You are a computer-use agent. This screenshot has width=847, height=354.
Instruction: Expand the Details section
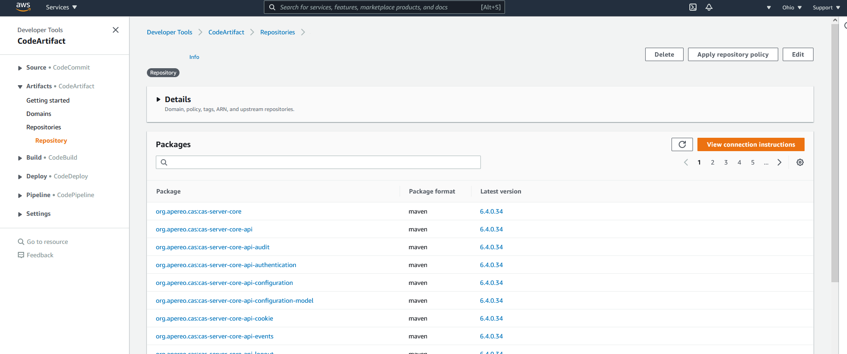[x=159, y=99]
